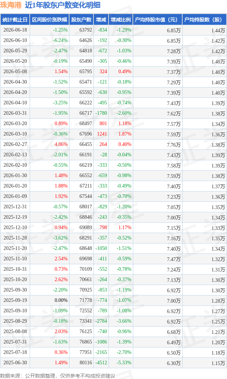The height and width of the screenshot is (379, 227).
Task: Click the 区间股价涨跌幅 column header
Action: 49,20
